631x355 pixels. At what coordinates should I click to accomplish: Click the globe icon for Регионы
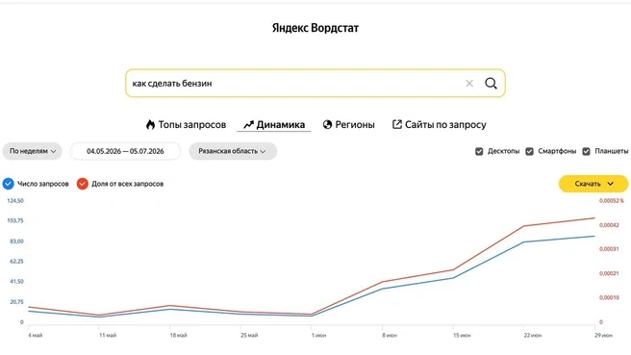click(327, 125)
